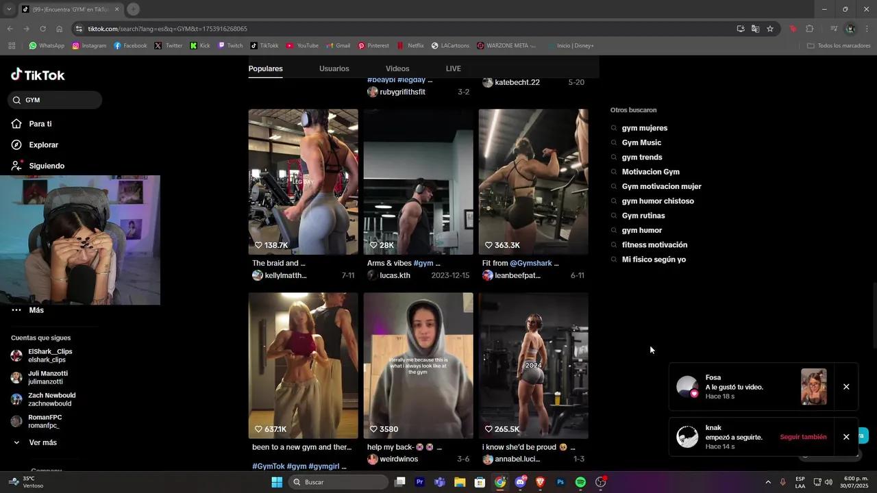The image size is (877, 493).
Task: Open the Instagram bookmark
Action: coord(89,46)
